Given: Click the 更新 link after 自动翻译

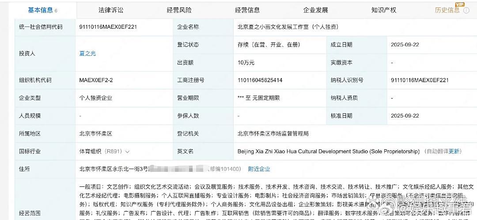Looking at the screenshot, I should click(454, 151).
